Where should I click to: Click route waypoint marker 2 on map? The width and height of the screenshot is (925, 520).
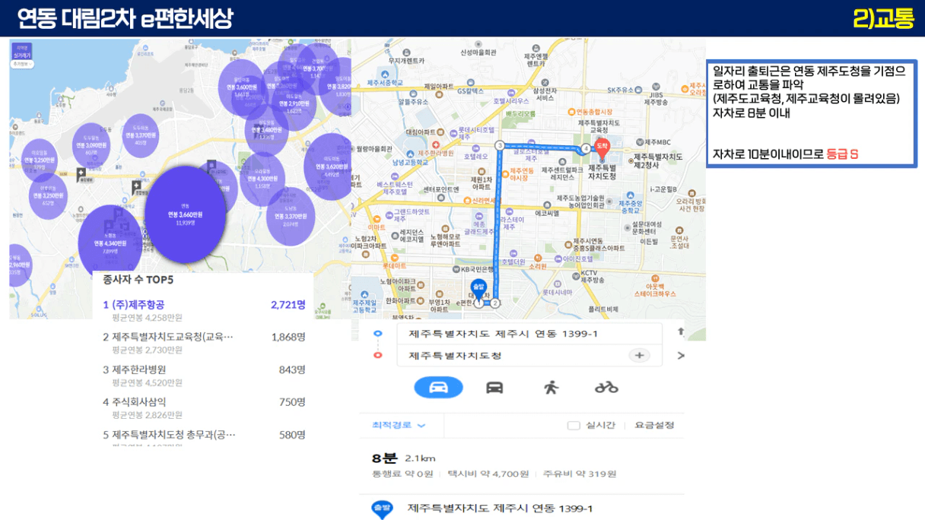coord(494,303)
